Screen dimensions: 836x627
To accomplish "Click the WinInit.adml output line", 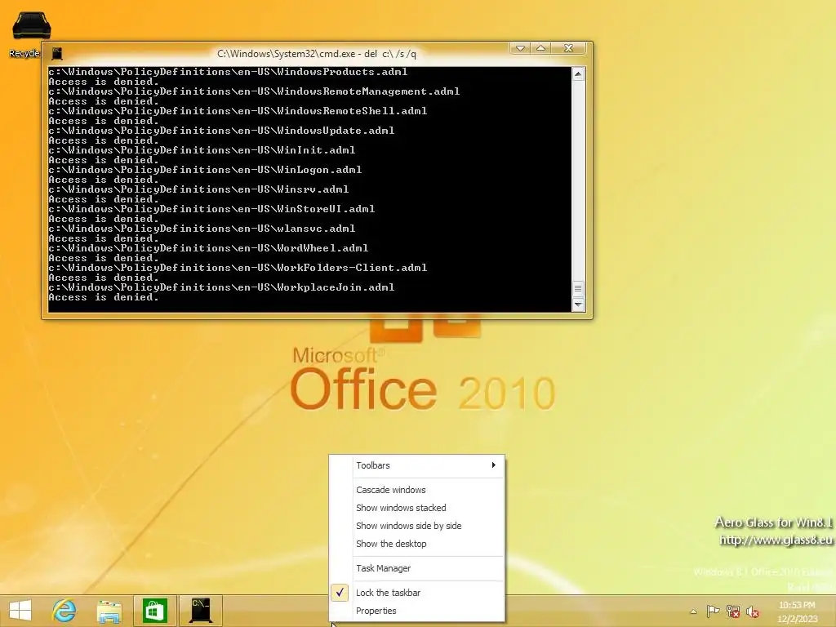I will click(202, 150).
